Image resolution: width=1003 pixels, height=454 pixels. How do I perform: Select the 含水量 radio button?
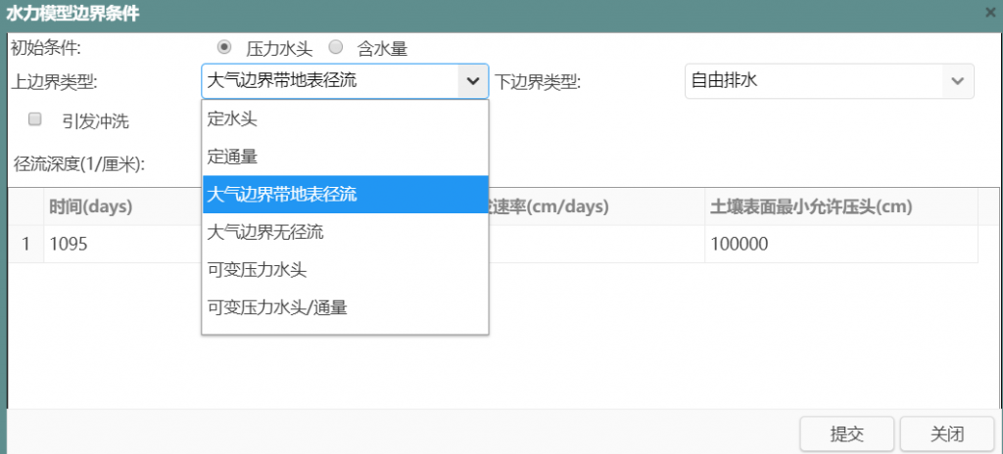(x=336, y=47)
